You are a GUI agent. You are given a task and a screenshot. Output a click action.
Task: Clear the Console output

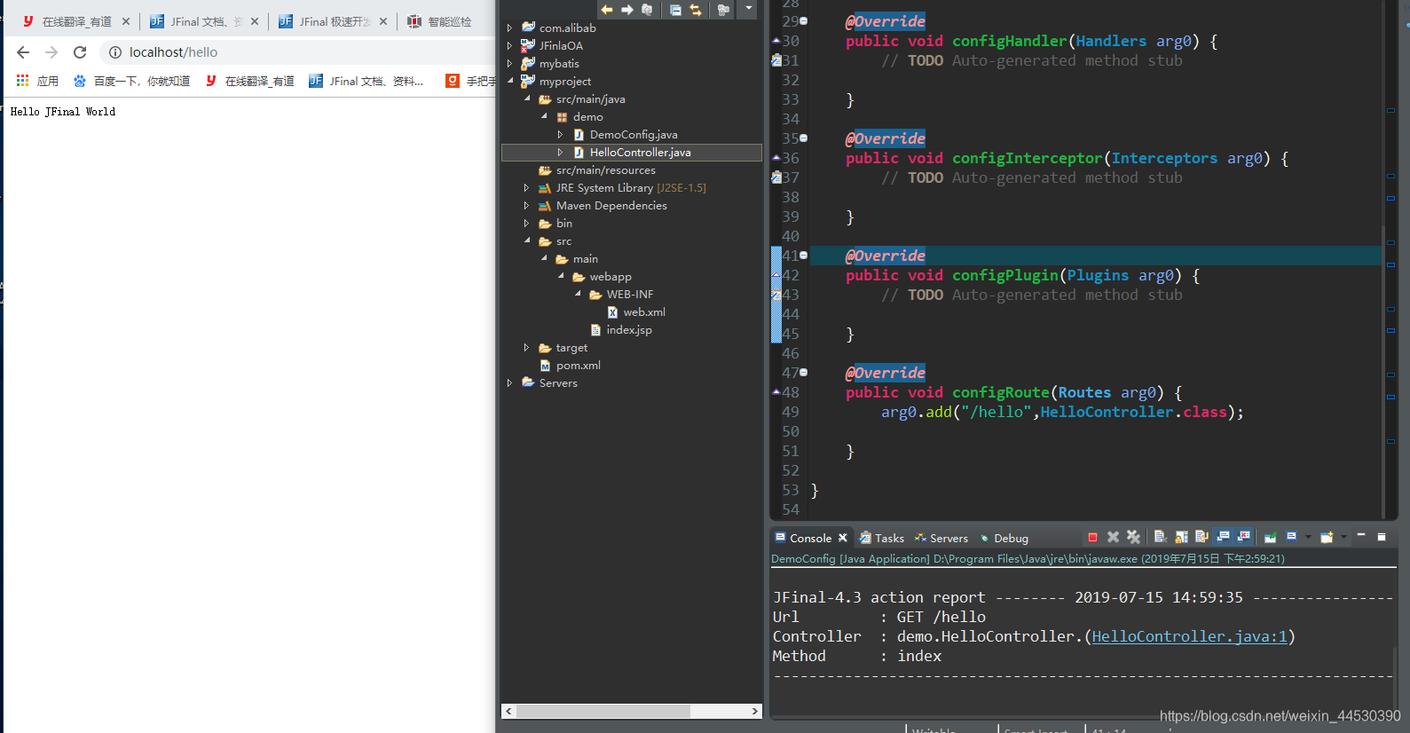click(1161, 537)
